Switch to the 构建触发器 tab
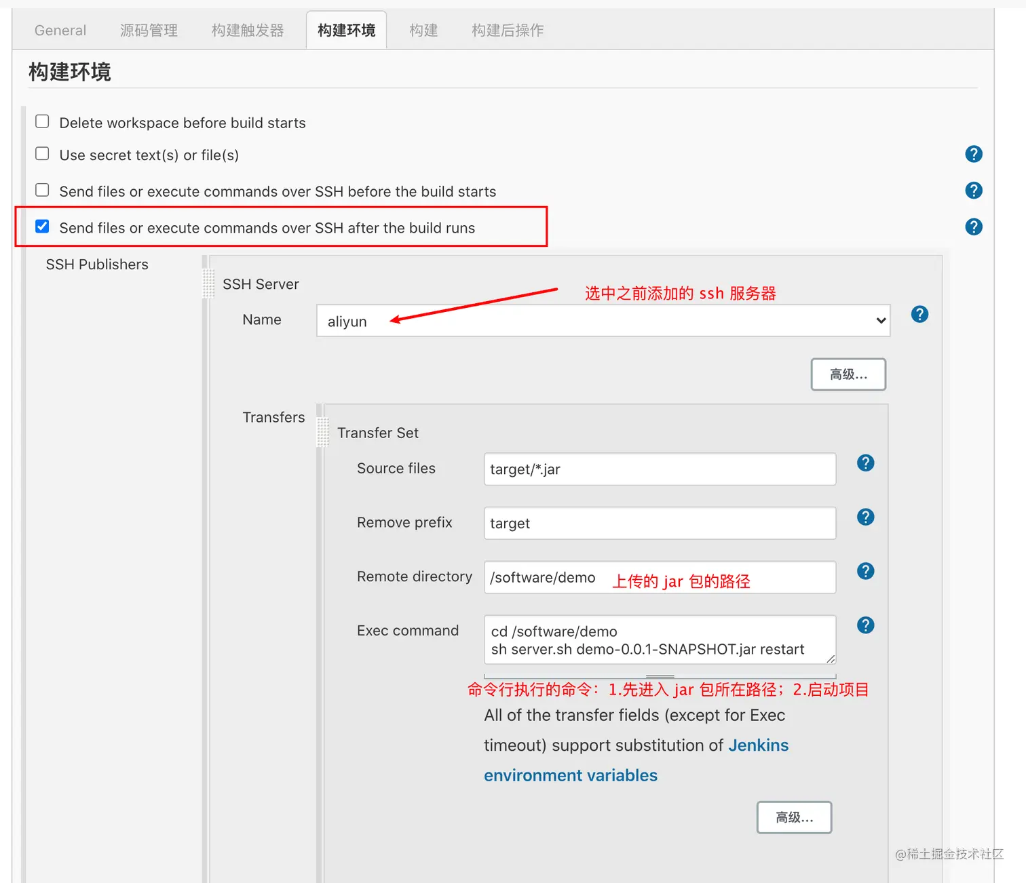Image resolution: width=1026 pixels, height=883 pixels. point(248,31)
